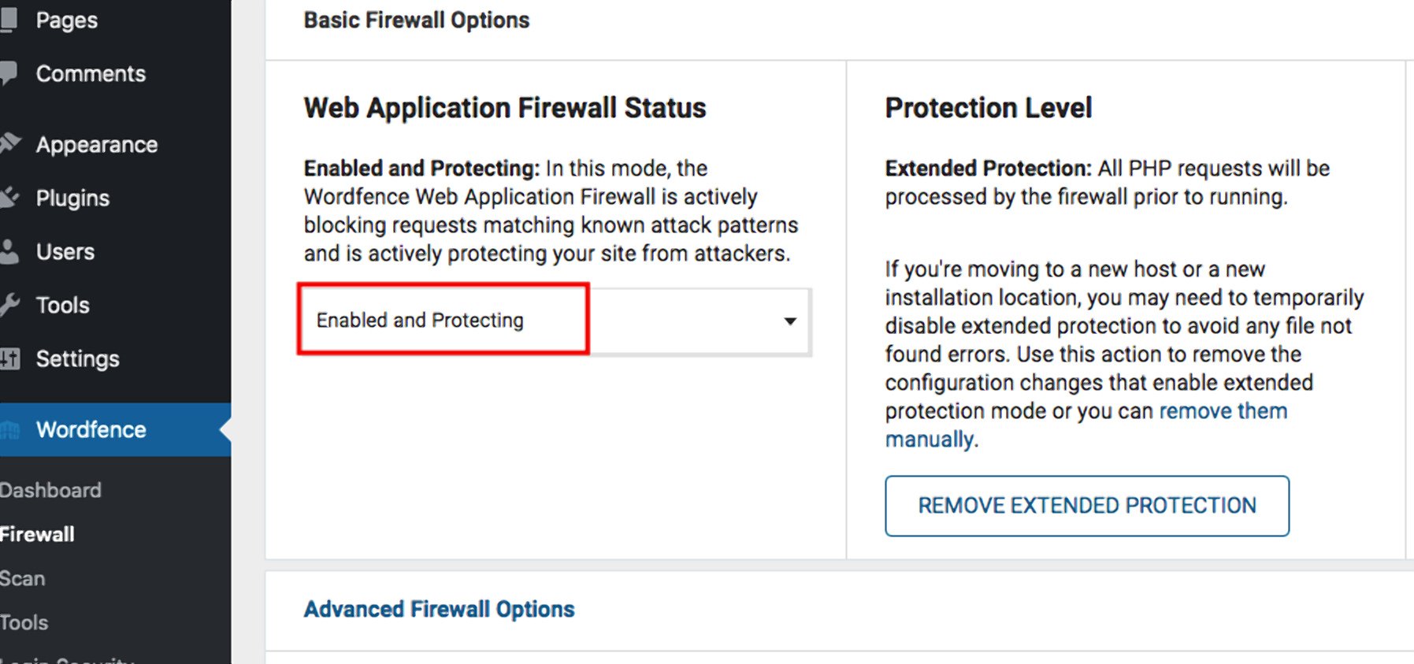Follow the remove them manually link
Screen dimensions: 1414x664
click(1222, 411)
